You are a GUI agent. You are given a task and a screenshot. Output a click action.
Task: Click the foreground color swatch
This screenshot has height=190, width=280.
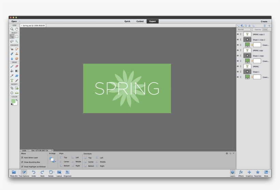(x=13, y=101)
